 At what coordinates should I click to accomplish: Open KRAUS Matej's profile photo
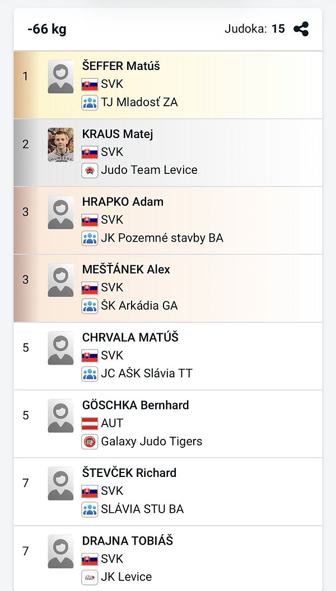point(60,145)
